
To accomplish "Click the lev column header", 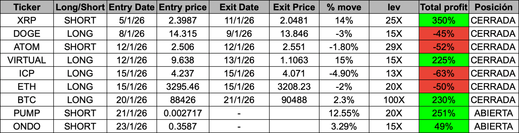I will [x=394, y=7].
